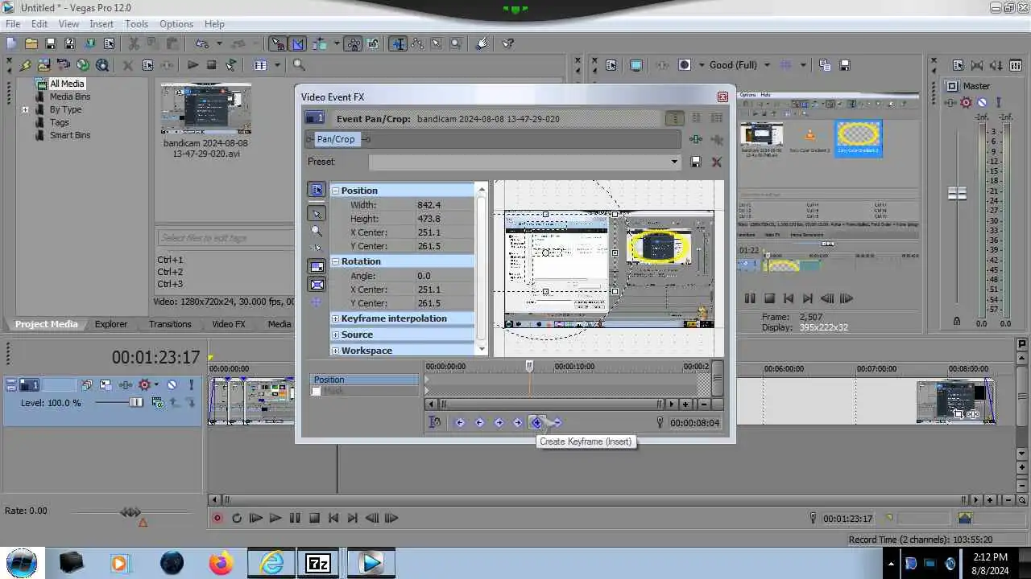
Task: Select the Zoom Edit tool in toolbar
Action: pyautogui.click(x=456, y=43)
